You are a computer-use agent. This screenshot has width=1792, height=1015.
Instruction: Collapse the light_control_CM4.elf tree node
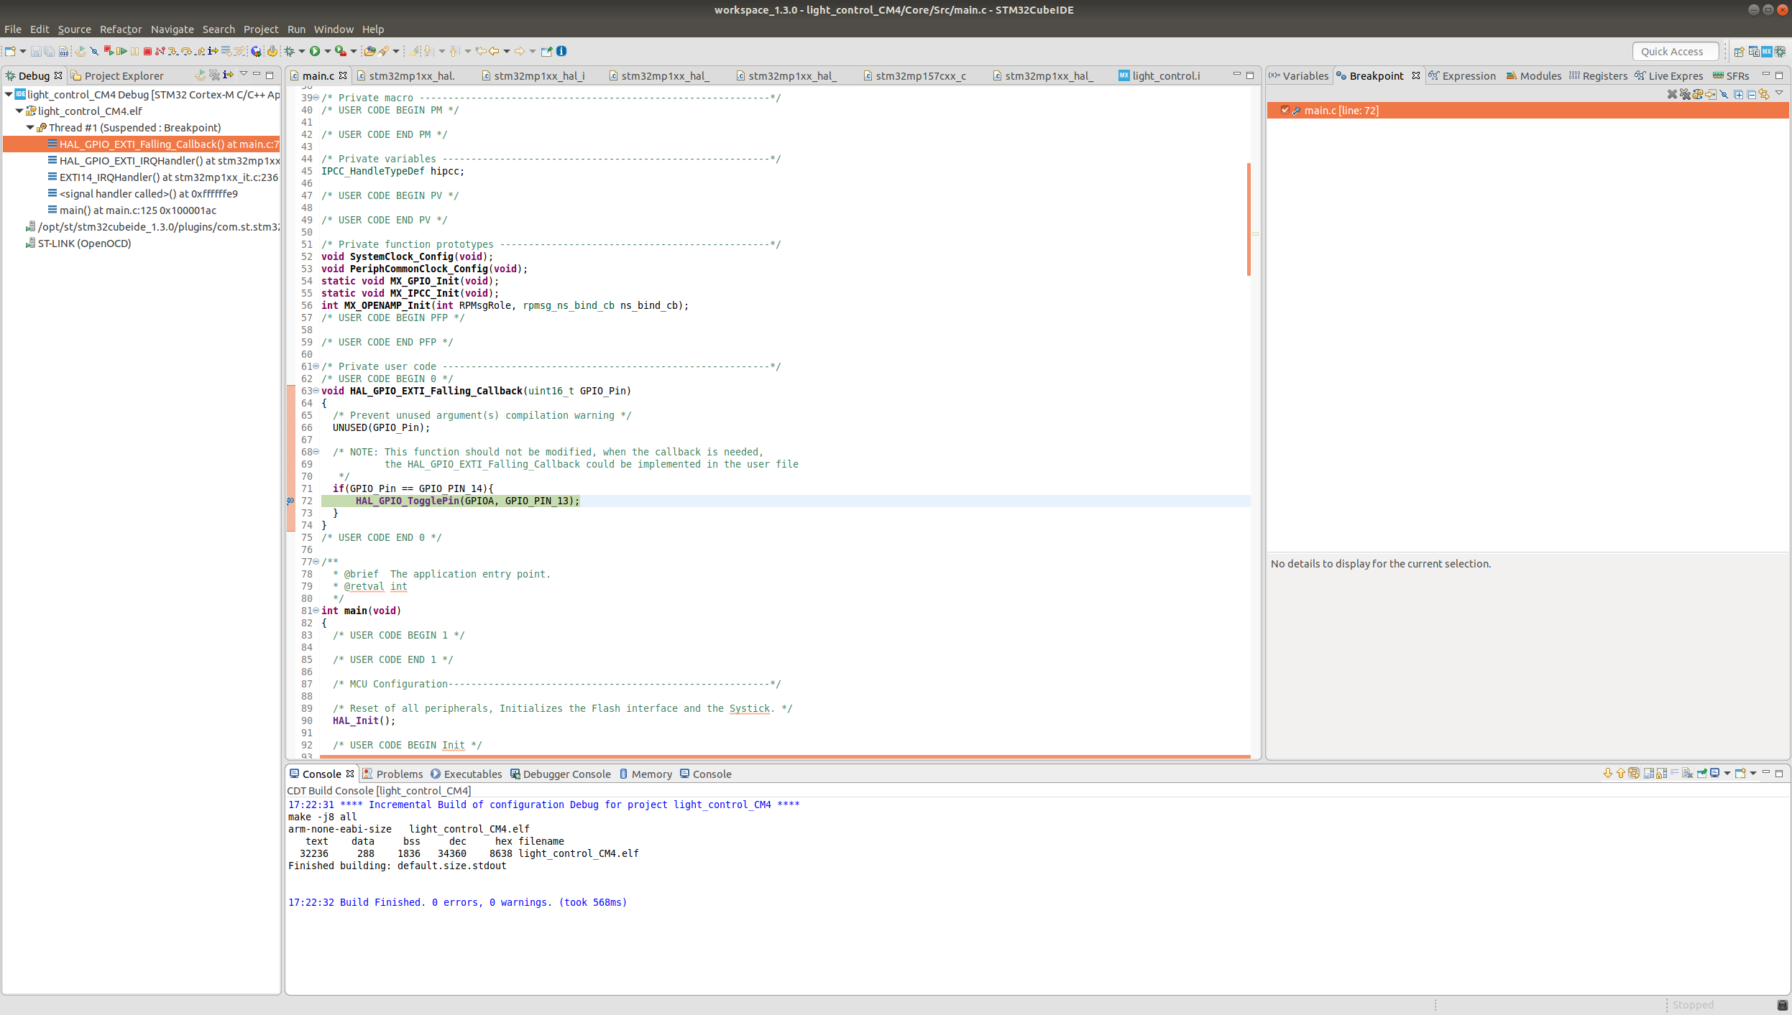(19, 111)
